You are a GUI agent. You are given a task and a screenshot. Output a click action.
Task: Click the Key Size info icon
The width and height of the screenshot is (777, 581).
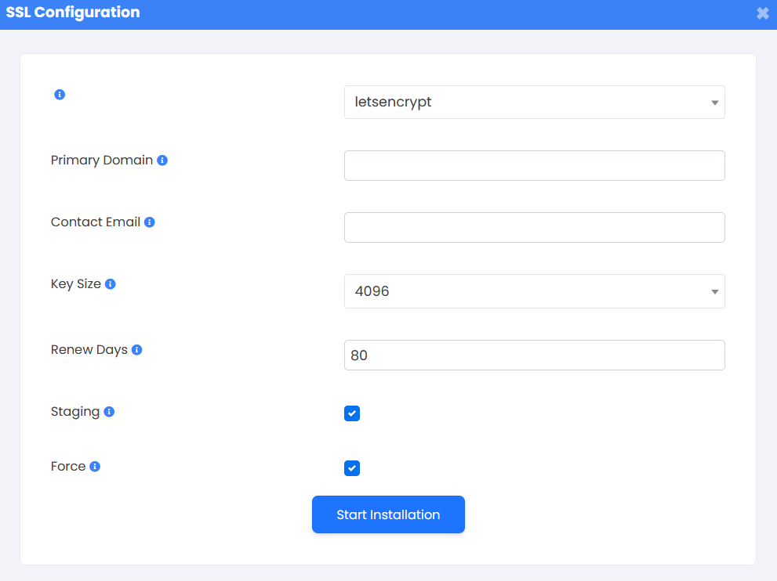tap(110, 284)
